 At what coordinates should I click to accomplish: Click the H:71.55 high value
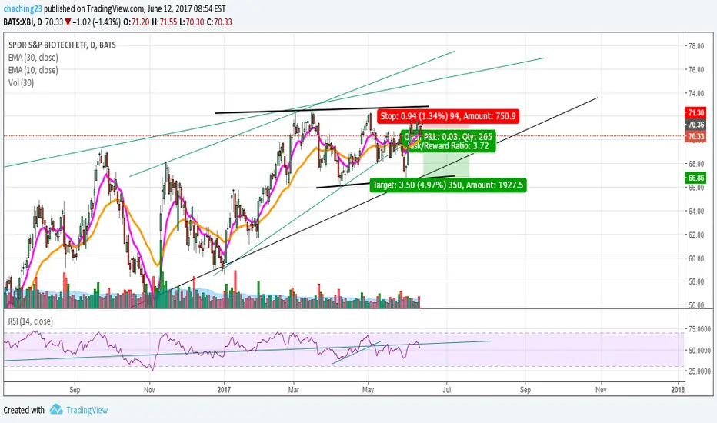(x=165, y=22)
